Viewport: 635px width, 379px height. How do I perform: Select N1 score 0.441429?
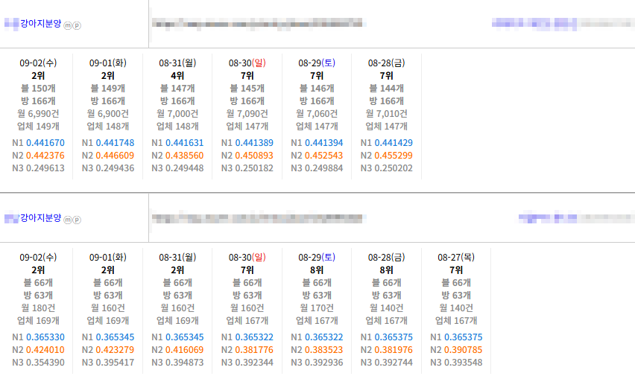coord(394,143)
